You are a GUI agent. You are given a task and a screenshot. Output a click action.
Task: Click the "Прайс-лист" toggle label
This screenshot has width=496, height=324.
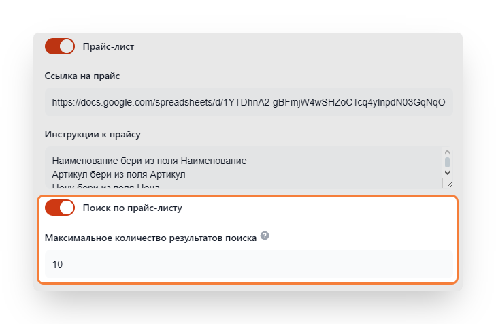pyautogui.click(x=109, y=46)
